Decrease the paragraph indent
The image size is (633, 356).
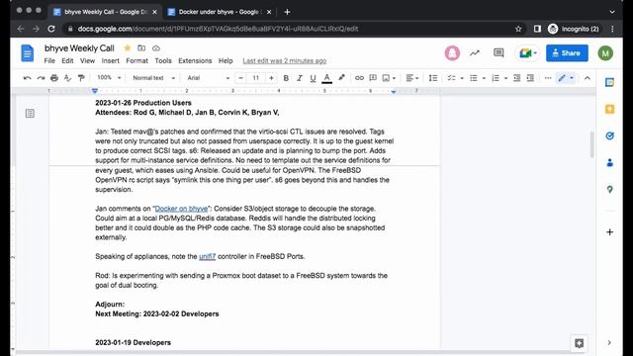(516, 78)
